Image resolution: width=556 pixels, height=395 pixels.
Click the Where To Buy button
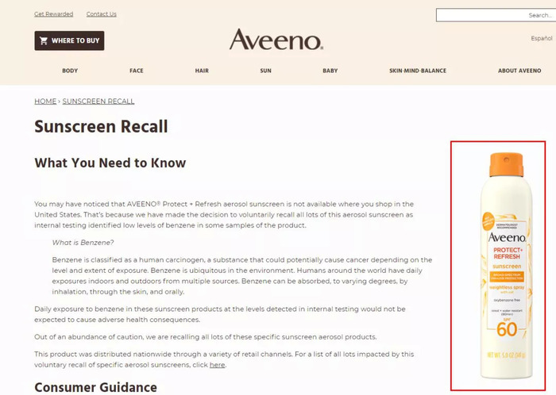(69, 40)
